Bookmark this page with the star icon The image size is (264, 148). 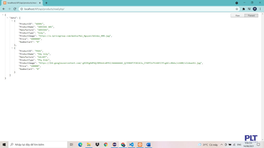tap(237, 9)
